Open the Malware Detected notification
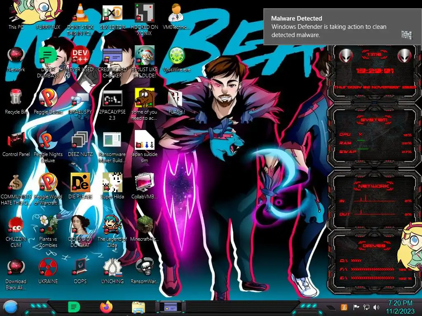 pos(342,27)
